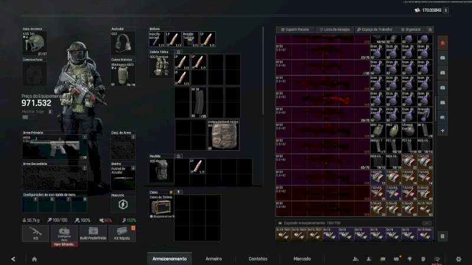Select the 926 Mochila backpack item
Viewport: 472px width, 265px height.
tap(161, 171)
